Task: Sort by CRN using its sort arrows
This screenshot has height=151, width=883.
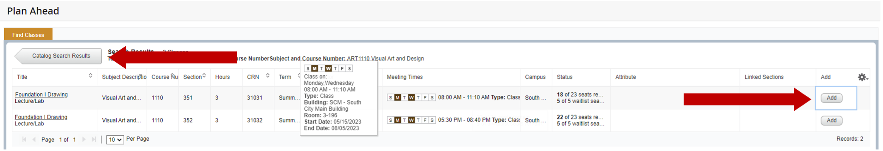Action: coord(267,75)
